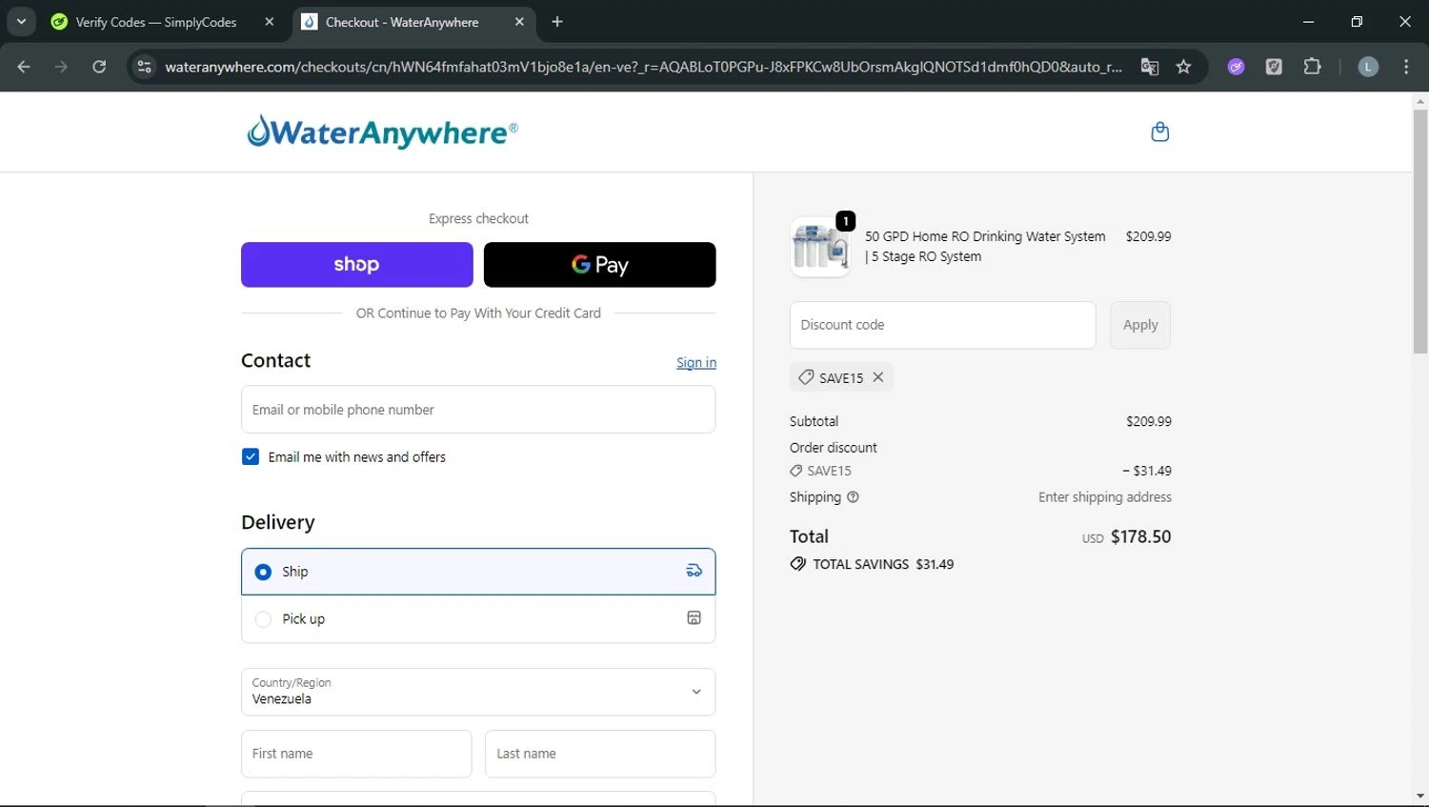Click the Enter shipping address text

tap(1105, 497)
